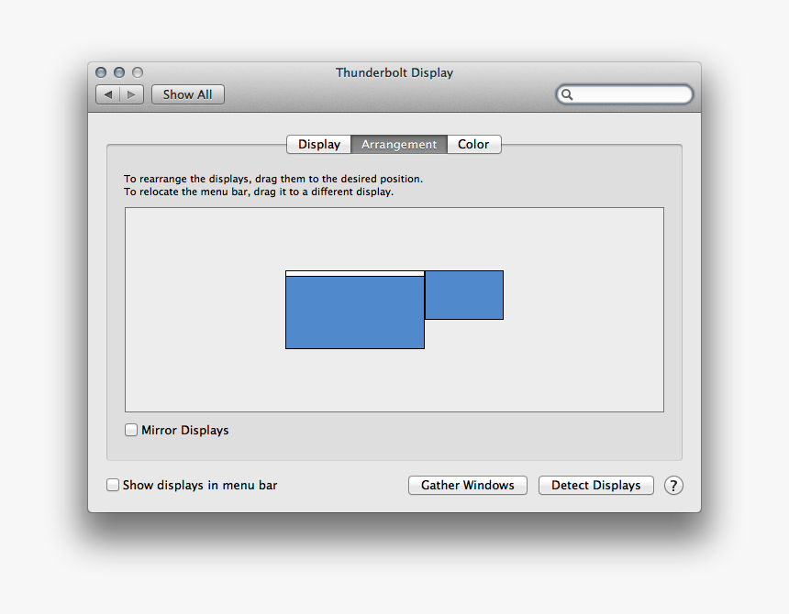Select the larger primary display rectangle

[x=355, y=312]
